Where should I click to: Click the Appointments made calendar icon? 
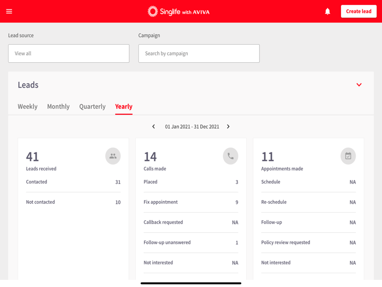(348, 156)
